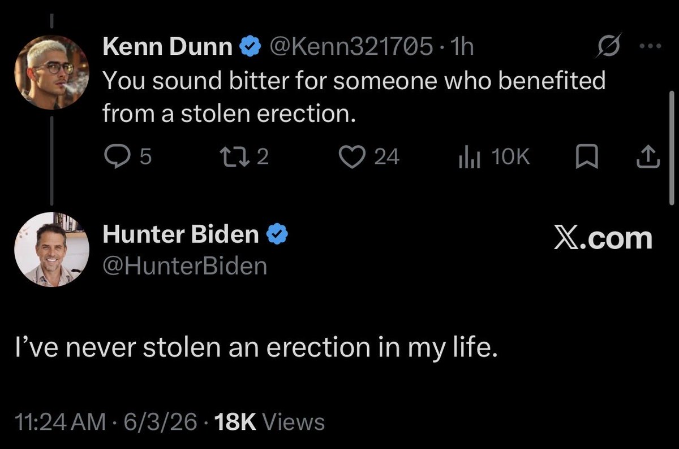Open the reply icon with 5 comments
Image resolution: width=679 pixels, height=449 pixels.
point(117,158)
